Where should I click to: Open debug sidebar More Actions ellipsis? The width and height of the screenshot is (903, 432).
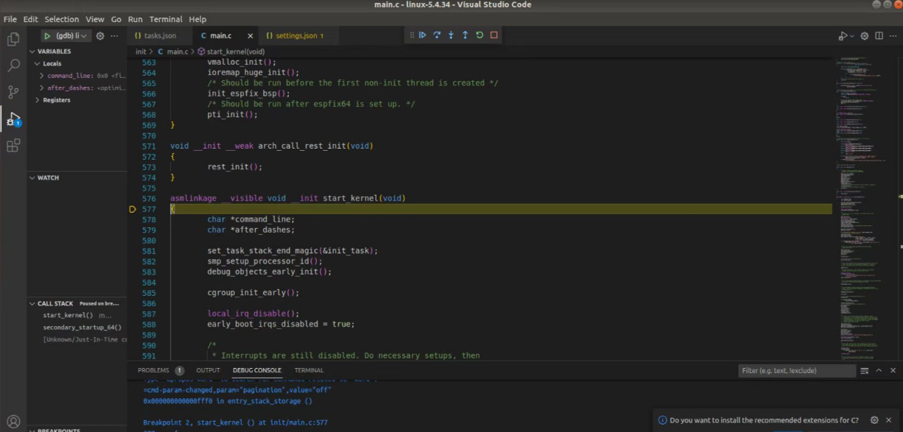click(x=116, y=36)
